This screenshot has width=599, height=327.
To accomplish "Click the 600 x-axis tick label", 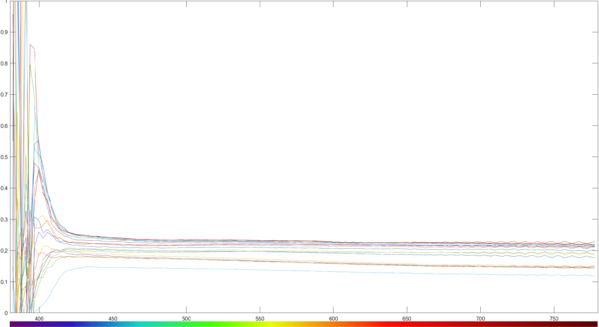I will [x=333, y=319].
